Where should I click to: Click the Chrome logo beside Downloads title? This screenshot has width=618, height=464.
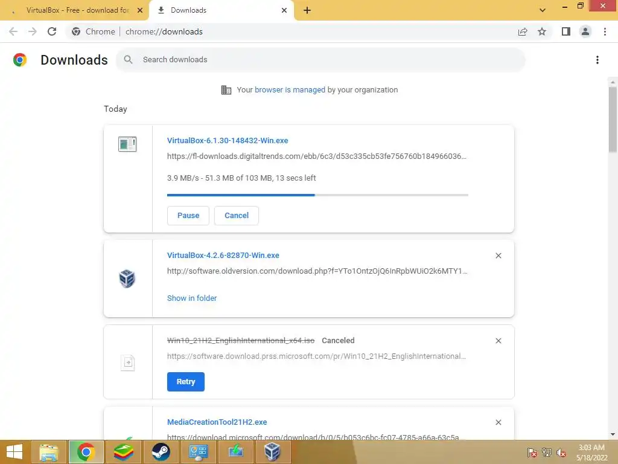click(20, 60)
